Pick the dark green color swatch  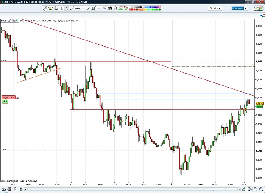click(159, 9)
